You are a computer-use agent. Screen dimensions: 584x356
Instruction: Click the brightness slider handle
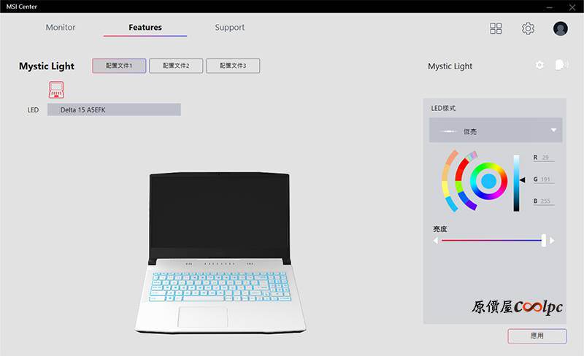544,241
